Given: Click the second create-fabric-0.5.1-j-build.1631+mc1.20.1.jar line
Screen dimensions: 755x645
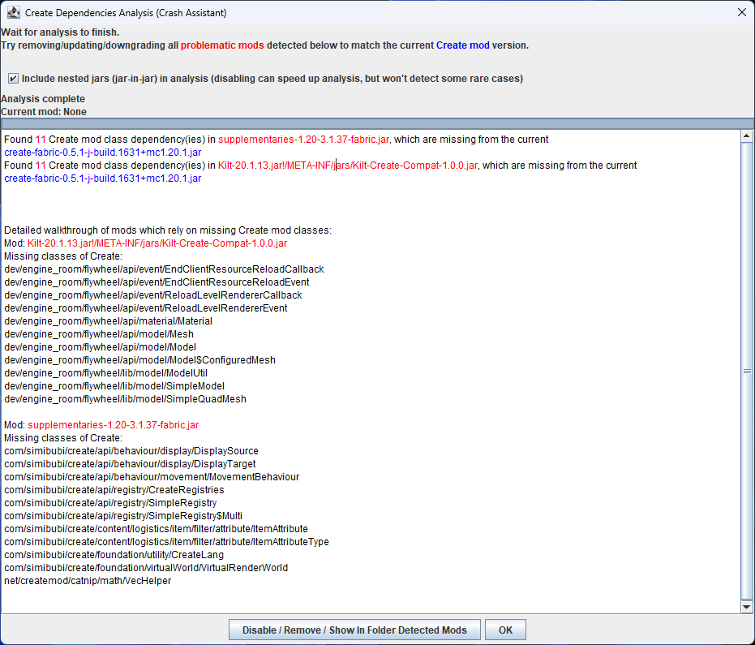Looking at the screenshot, I should pyautogui.click(x=102, y=178).
